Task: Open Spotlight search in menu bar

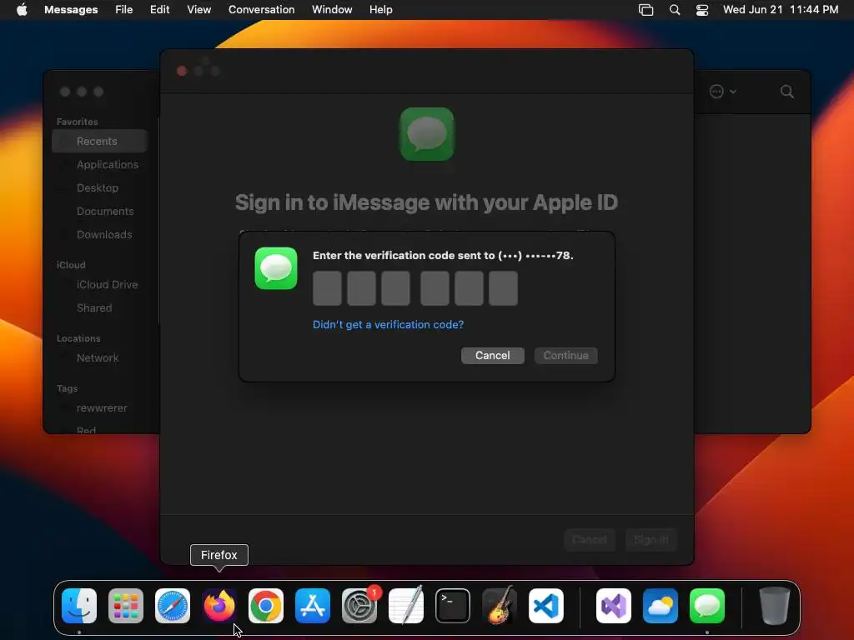Action: (x=675, y=10)
